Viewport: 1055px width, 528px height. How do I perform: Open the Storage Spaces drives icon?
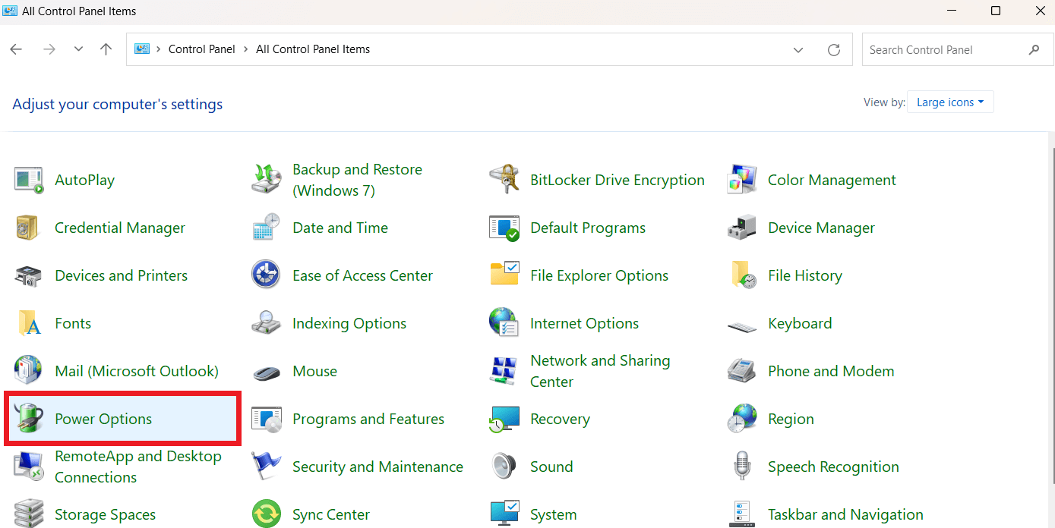pyautogui.click(x=29, y=514)
